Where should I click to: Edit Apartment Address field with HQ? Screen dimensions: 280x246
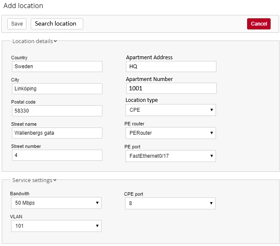[x=171, y=67]
